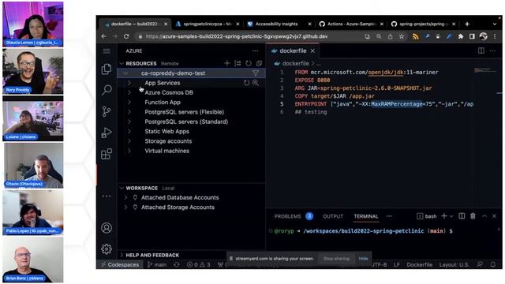Hide the streamyard sharing notice
The height and width of the screenshot is (284, 505).
pos(363,258)
